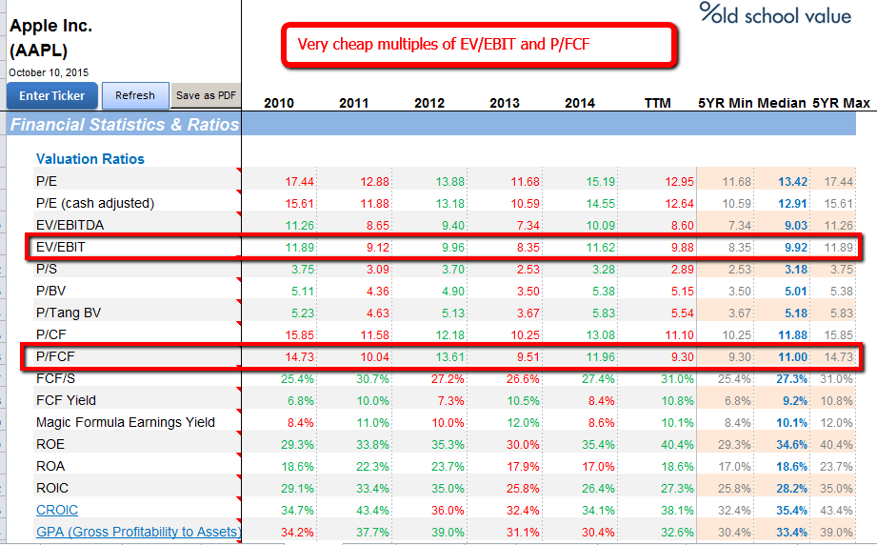Click the P/E TTM value 12.95
Image resolution: width=877 pixels, height=545 pixels.
tap(679, 182)
